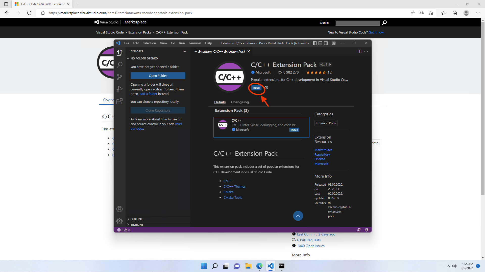This screenshot has height=272, width=485.
Task: Click the Accounts icon in the activity bar
Action: click(119, 209)
